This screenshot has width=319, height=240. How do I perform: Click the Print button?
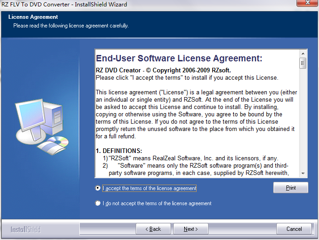291,188
